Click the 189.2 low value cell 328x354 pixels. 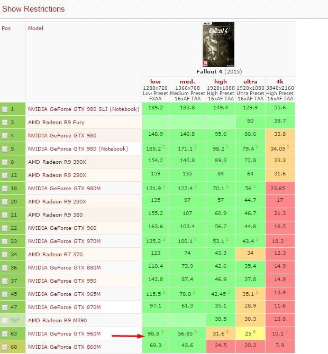click(x=156, y=108)
